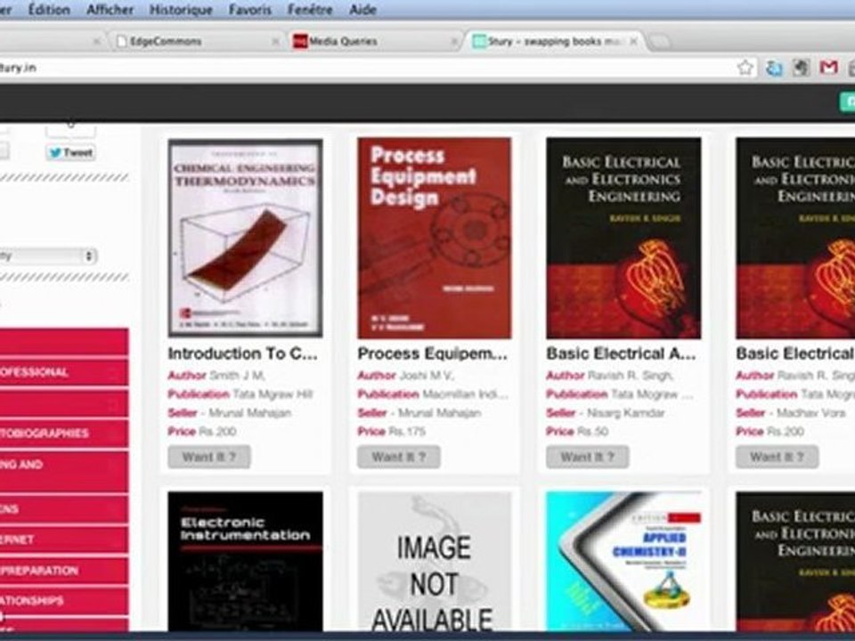Click Want It for Process Equipment Design

tap(399, 457)
